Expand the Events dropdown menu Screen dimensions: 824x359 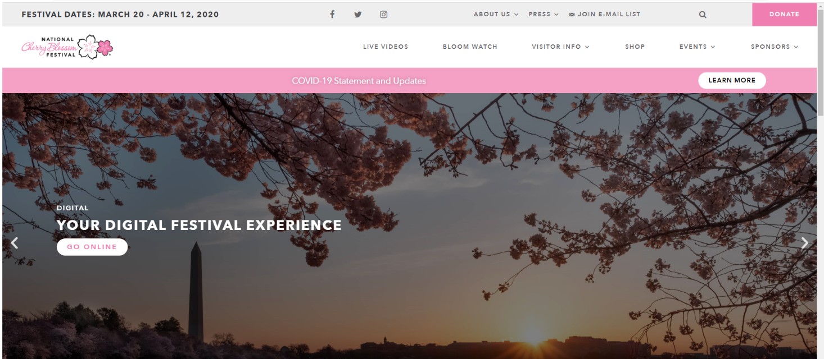tap(697, 47)
